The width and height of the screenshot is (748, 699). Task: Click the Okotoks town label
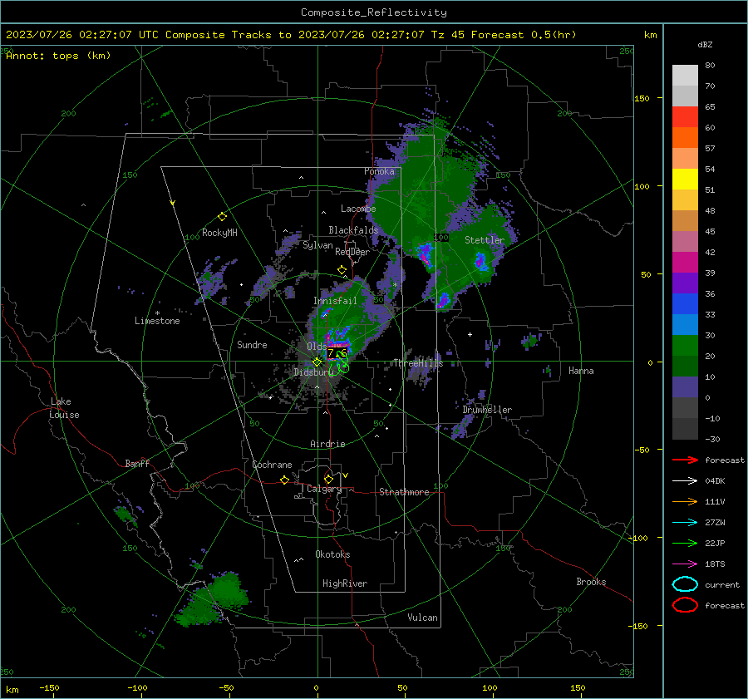coord(332,554)
